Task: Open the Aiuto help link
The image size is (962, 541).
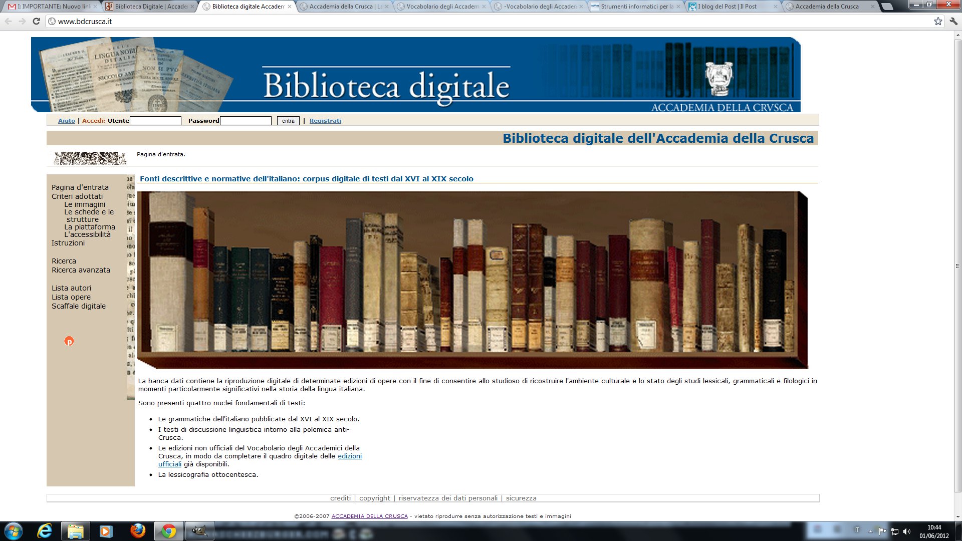Action: tap(67, 121)
